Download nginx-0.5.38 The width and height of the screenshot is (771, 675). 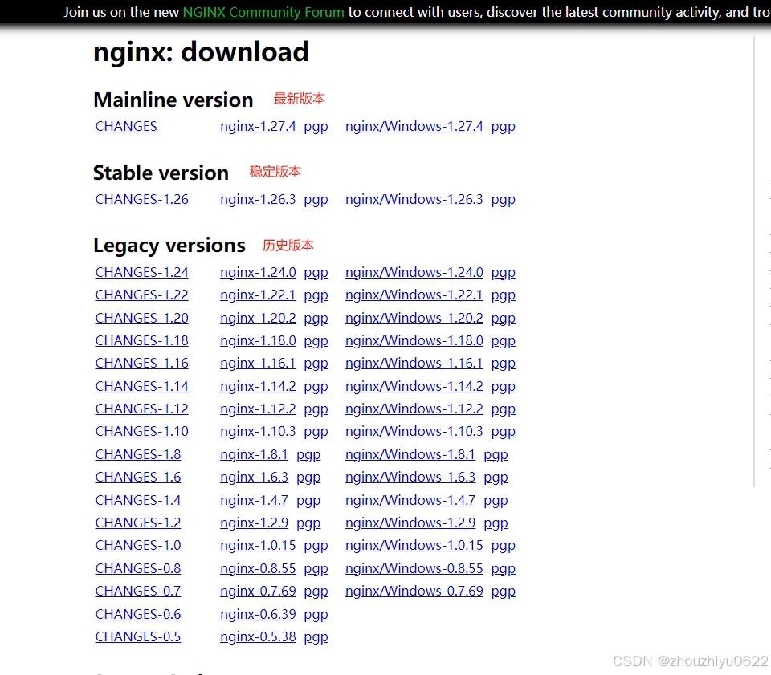[258, 636]
